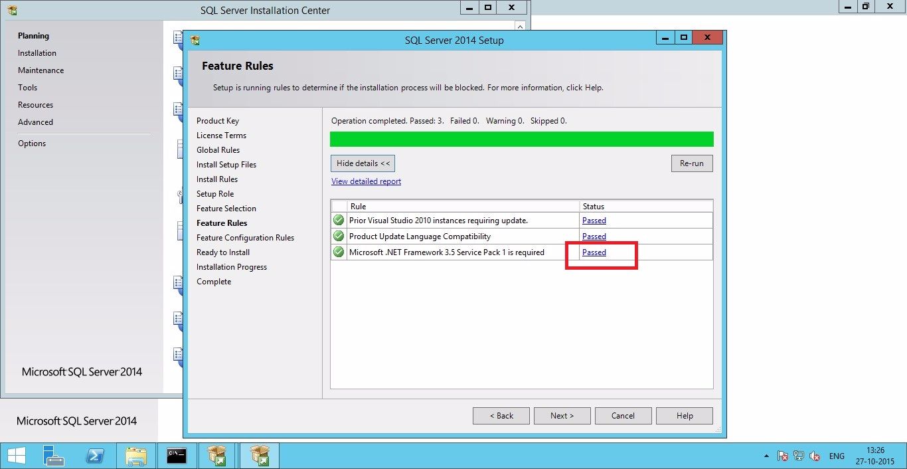The height and width of the screenshot is (469, 907).
Task: Open Passed link for Prior Visual Studio 2010 rule
Action: click(594, 220)
